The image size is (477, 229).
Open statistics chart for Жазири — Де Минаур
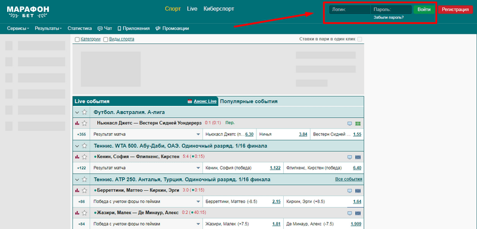click(77, 213)
